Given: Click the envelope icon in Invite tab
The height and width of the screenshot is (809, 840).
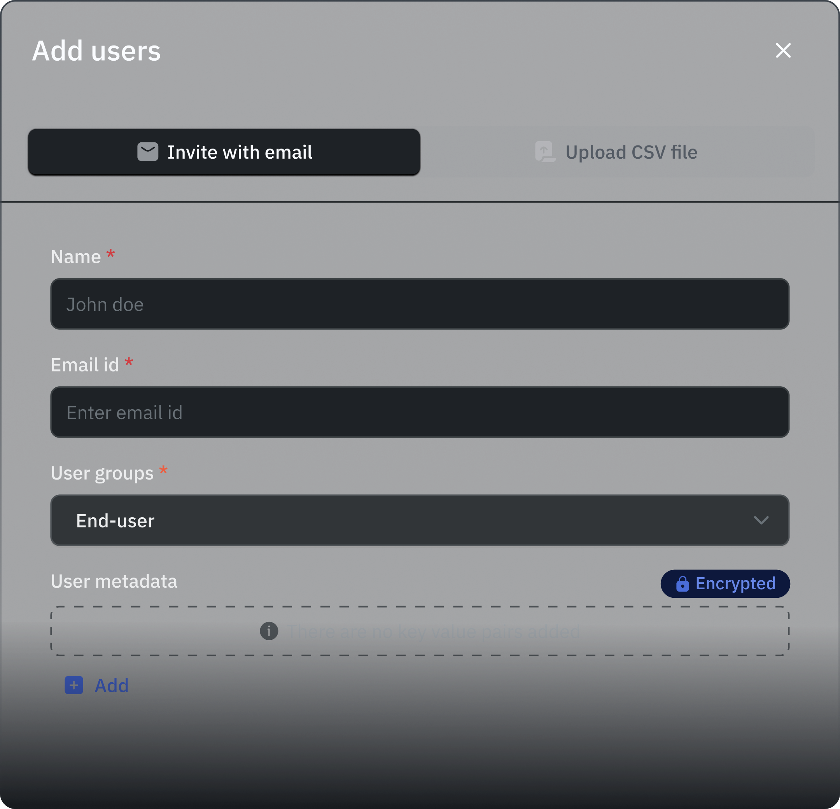Looking at the screenshot, I should click(148, 152).
